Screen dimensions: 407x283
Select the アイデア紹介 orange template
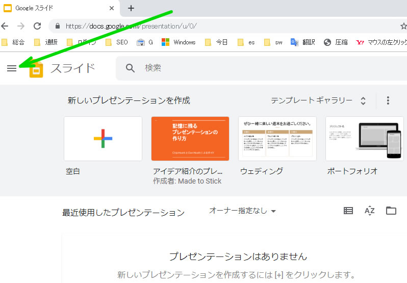[x=190, y=139]
